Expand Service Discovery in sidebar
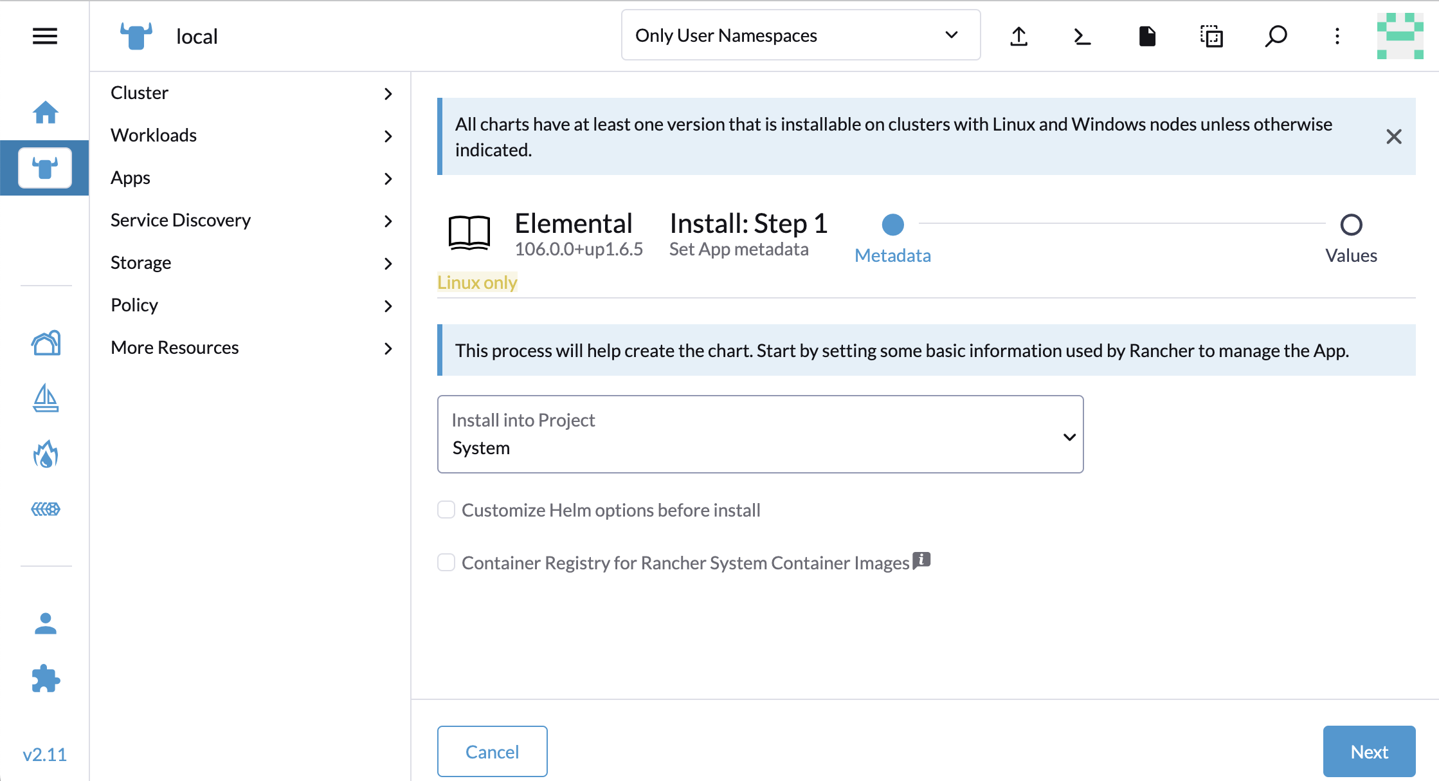This screenshot has height=781, width=1439. 251,220
